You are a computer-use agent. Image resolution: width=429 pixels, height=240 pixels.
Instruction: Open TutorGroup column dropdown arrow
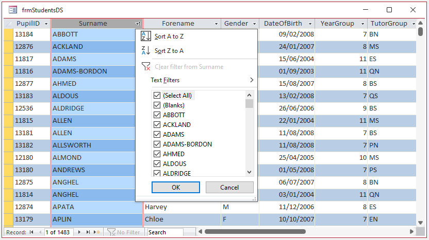[x=414, y=24]
